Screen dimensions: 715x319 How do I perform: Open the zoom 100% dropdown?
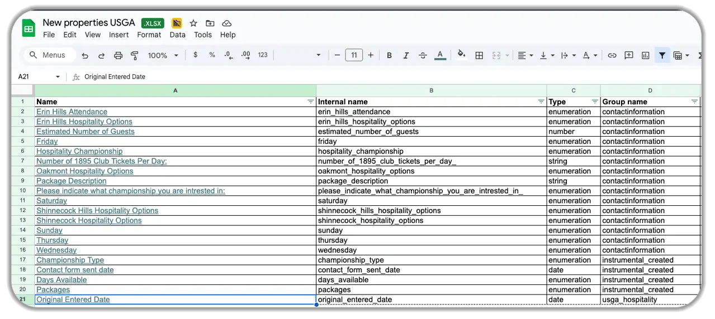[x=163, y=55]
